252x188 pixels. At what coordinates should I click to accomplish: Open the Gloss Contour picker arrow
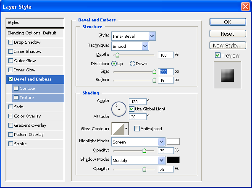click(126, 128)
